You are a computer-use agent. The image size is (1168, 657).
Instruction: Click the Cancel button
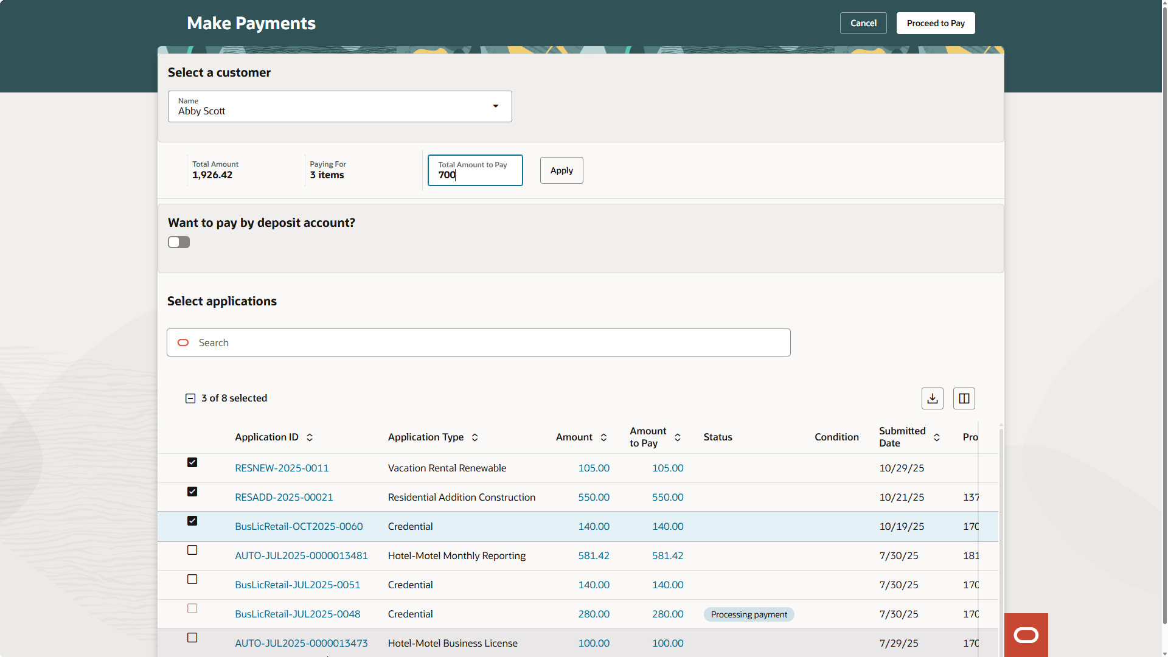tap(863, 23)
